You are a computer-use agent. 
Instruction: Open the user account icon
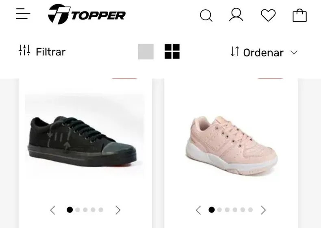coord(236,15)
